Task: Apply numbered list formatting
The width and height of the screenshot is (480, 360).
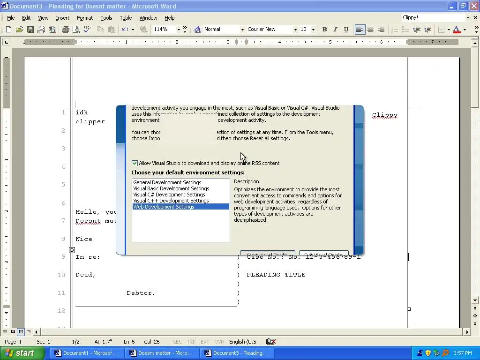Action: (395, 30)
